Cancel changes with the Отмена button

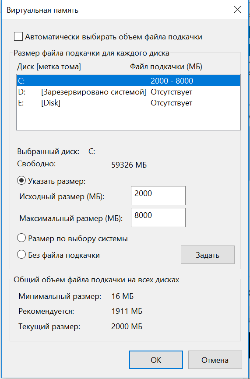tap(215, 360)
